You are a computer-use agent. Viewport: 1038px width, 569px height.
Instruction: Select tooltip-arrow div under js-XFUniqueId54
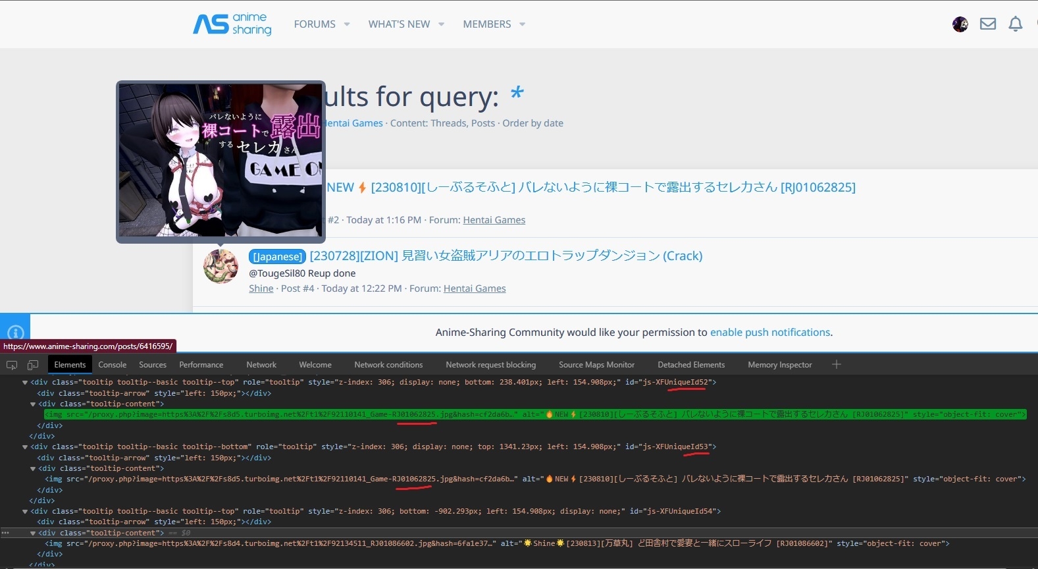(154, 522)
